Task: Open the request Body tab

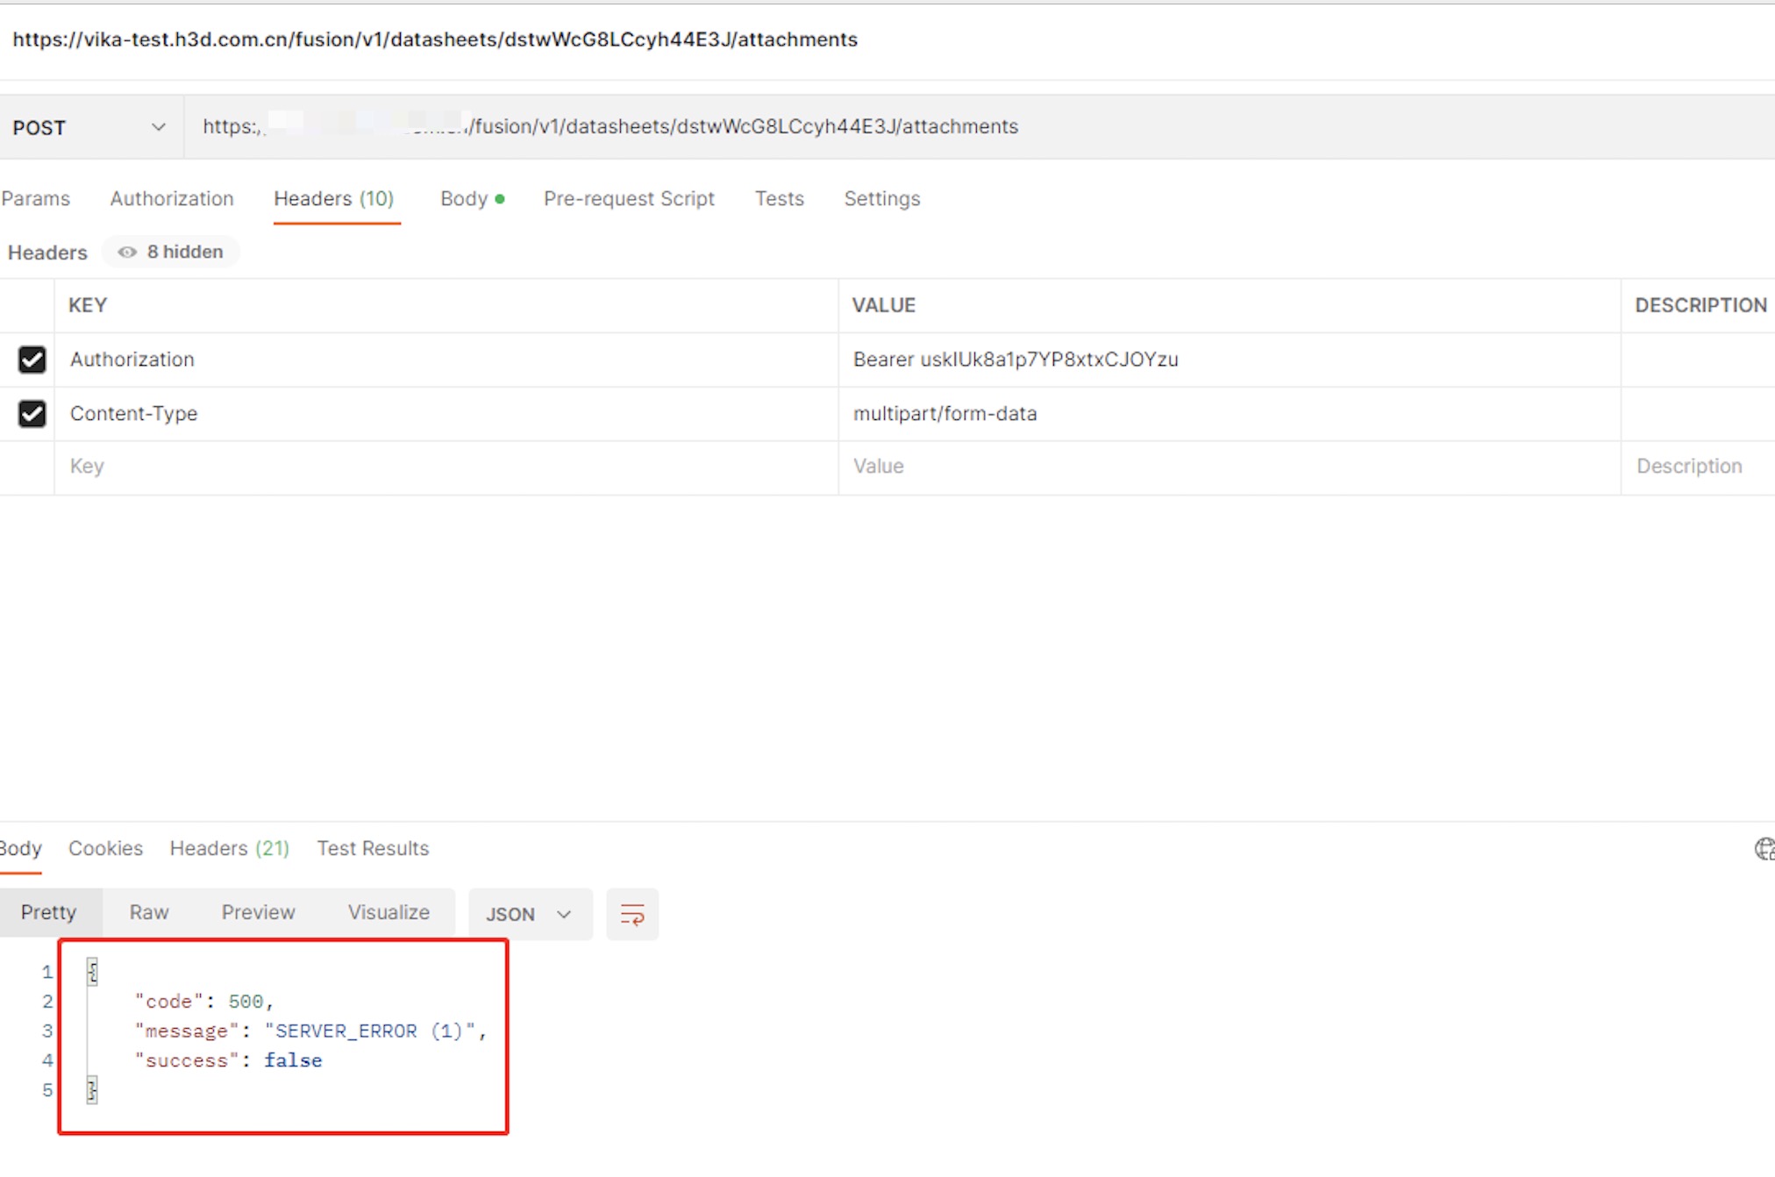Action: click(x=472, y=199)
